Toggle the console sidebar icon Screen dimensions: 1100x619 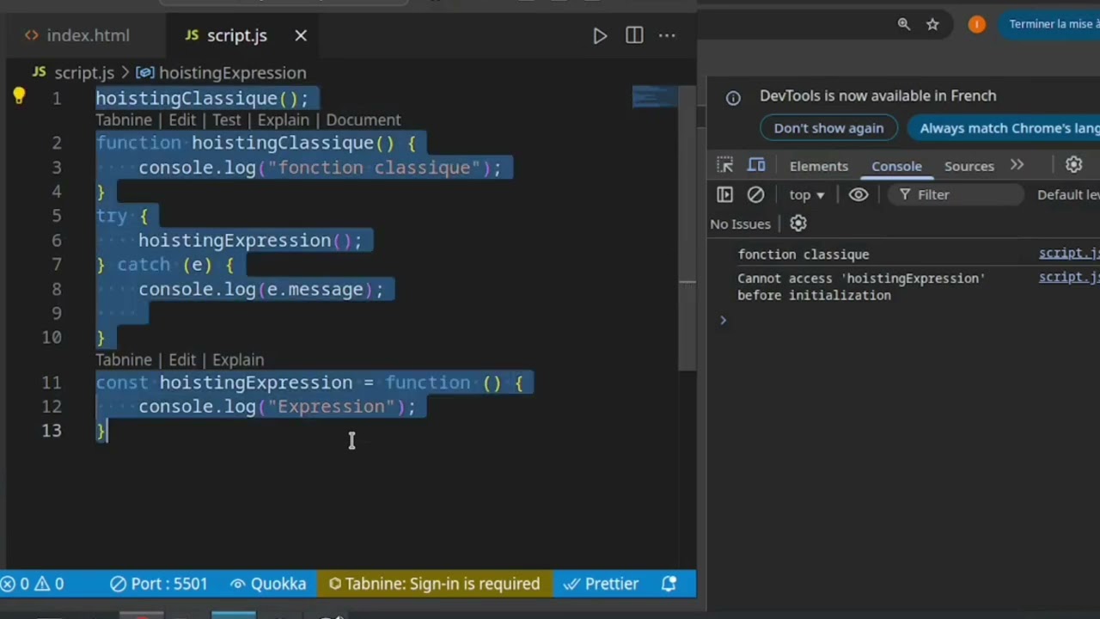pyautogui.click(x=724, y=194)
